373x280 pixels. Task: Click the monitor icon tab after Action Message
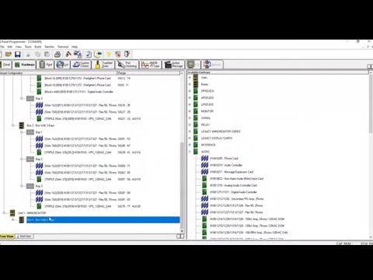193,65
